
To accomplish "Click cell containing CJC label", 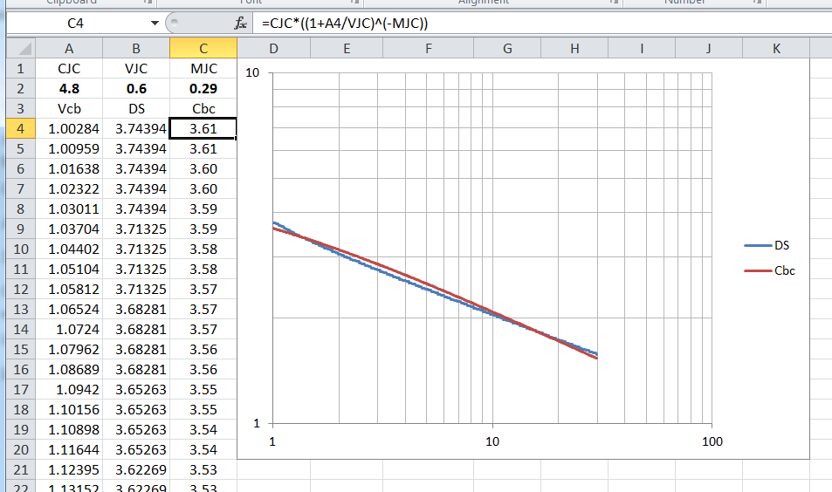I will [x=69, y=68].
